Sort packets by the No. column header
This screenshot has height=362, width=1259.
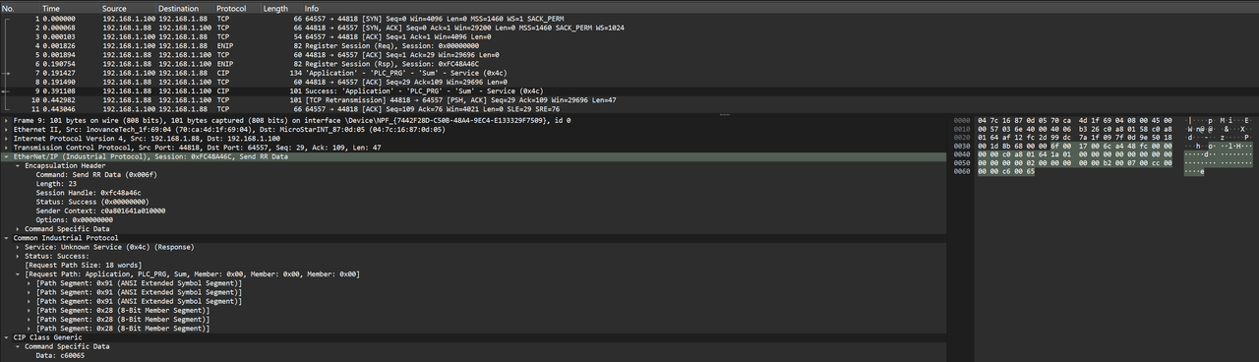click(20, 8)
